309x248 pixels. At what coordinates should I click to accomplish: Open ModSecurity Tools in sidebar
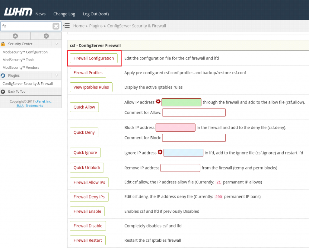18,60
